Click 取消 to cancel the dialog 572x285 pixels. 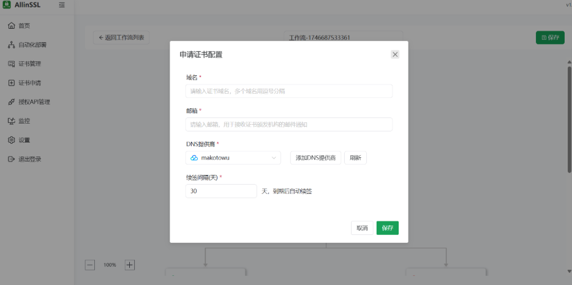click(361, 228)
